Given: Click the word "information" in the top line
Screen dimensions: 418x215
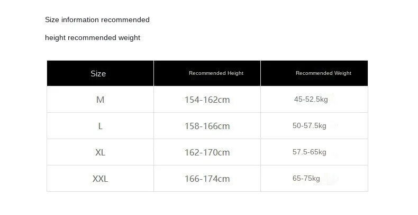Looking at the screenshot, I should pos(80,20).
